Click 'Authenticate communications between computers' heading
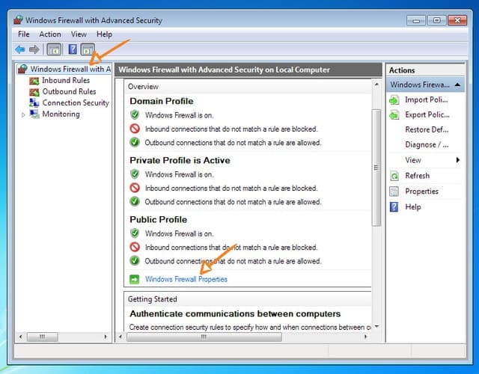 coord(235,314)
